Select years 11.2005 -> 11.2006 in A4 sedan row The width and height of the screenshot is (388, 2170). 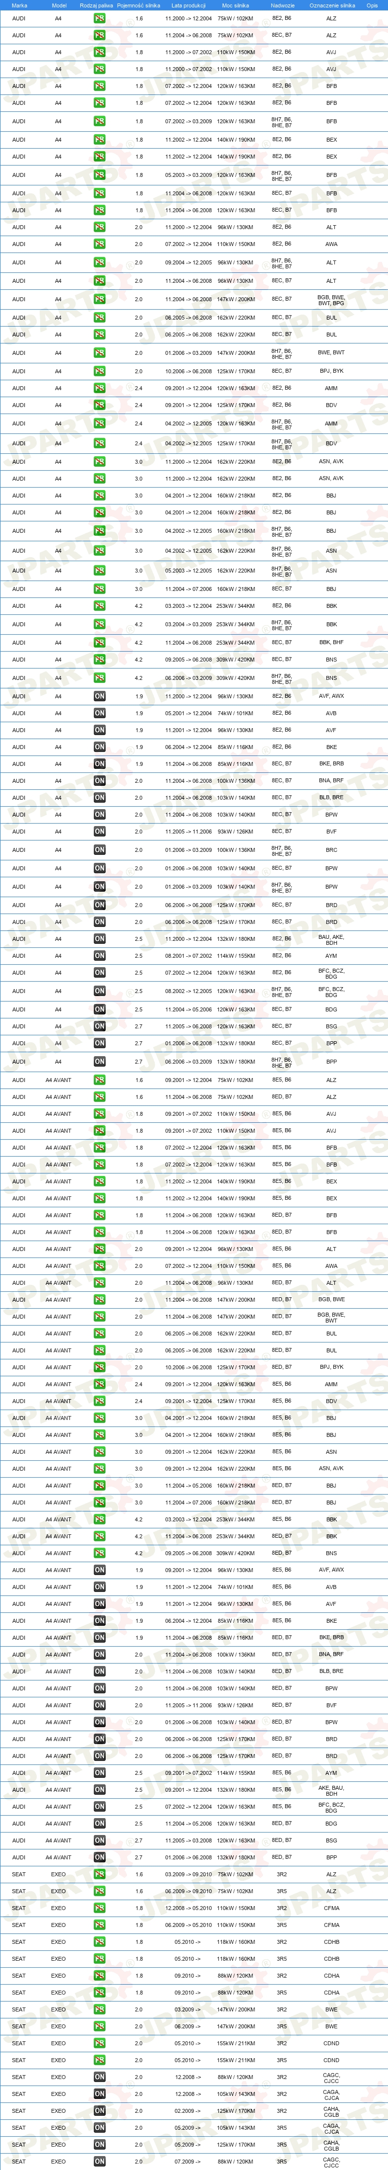189,832
